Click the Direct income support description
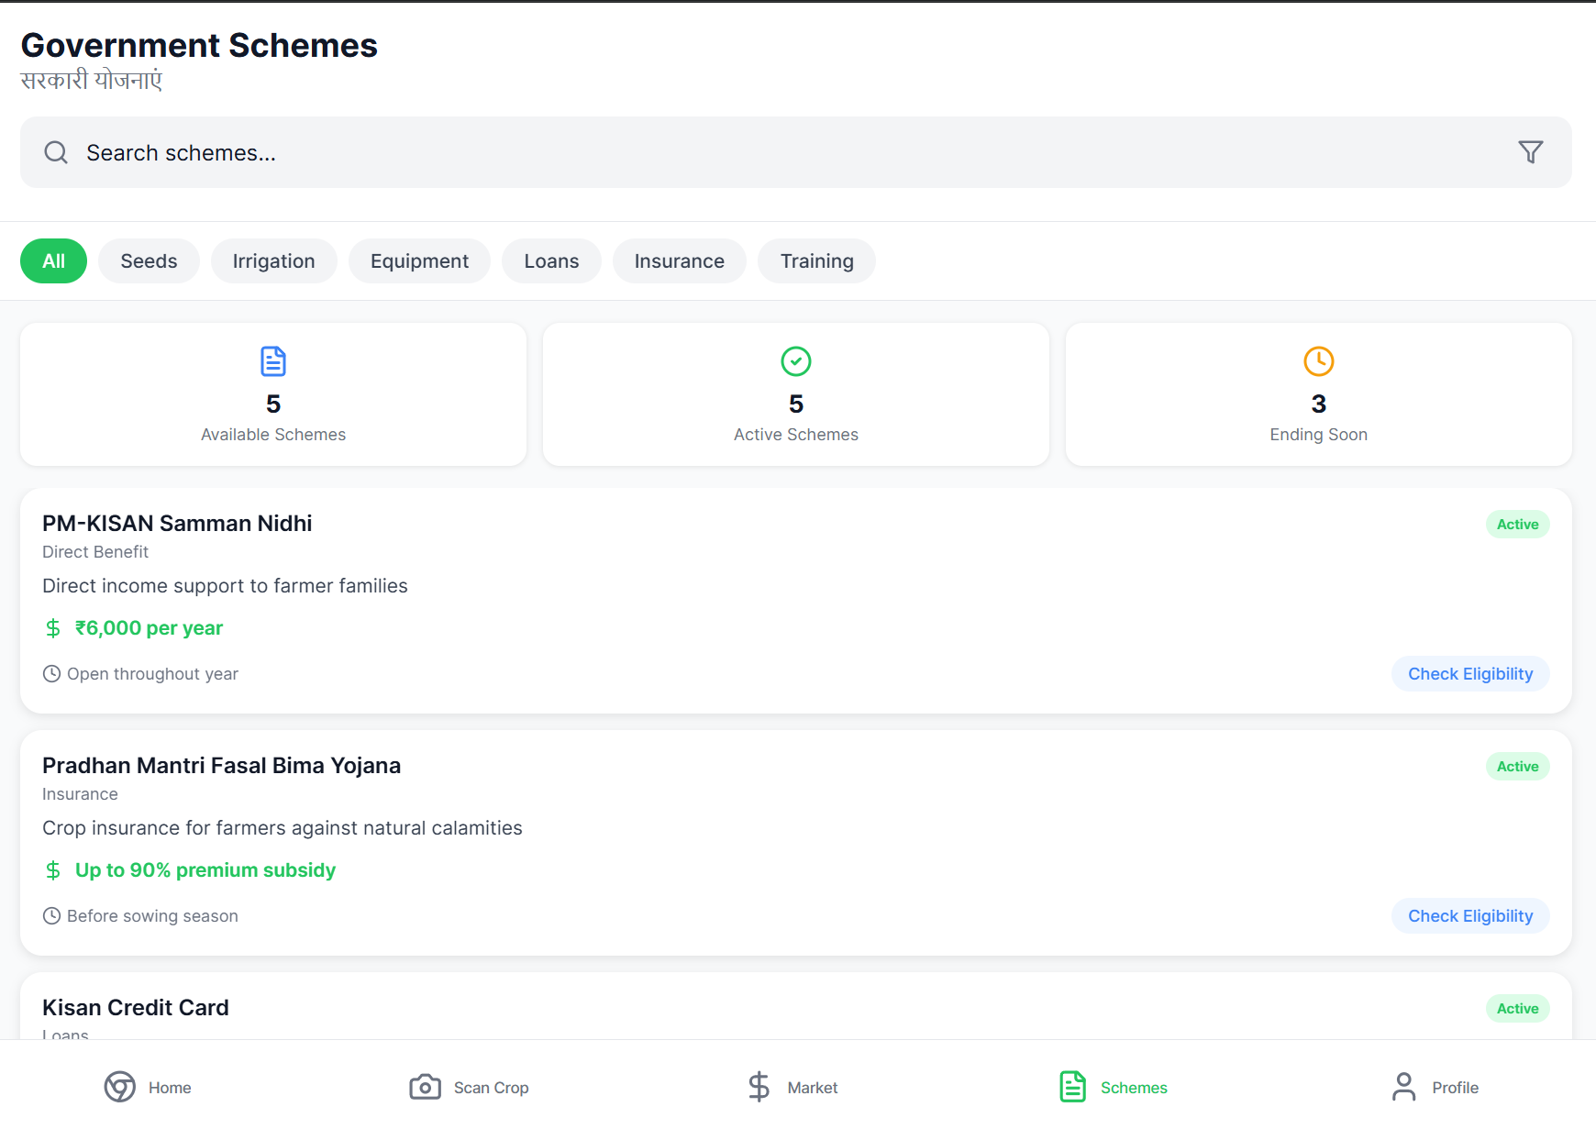 (225, 586)
